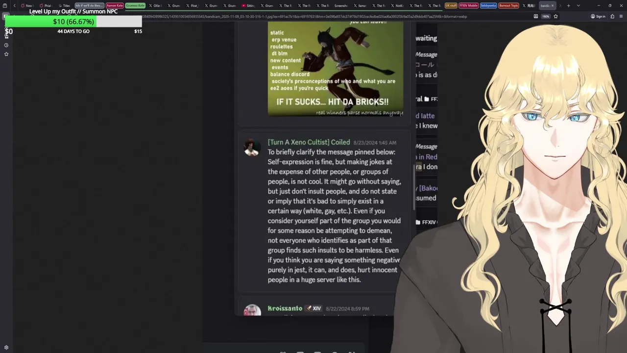627x353 pixels.
Task: Click the $15 goal amount label
Action: point(138,31)
